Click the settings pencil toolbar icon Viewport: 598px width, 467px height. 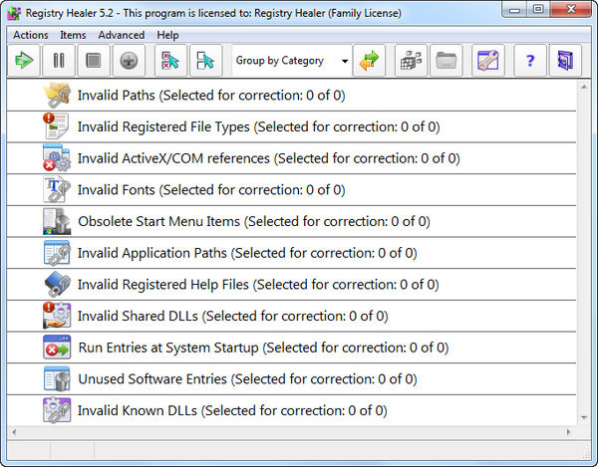[x=487, y=61]
